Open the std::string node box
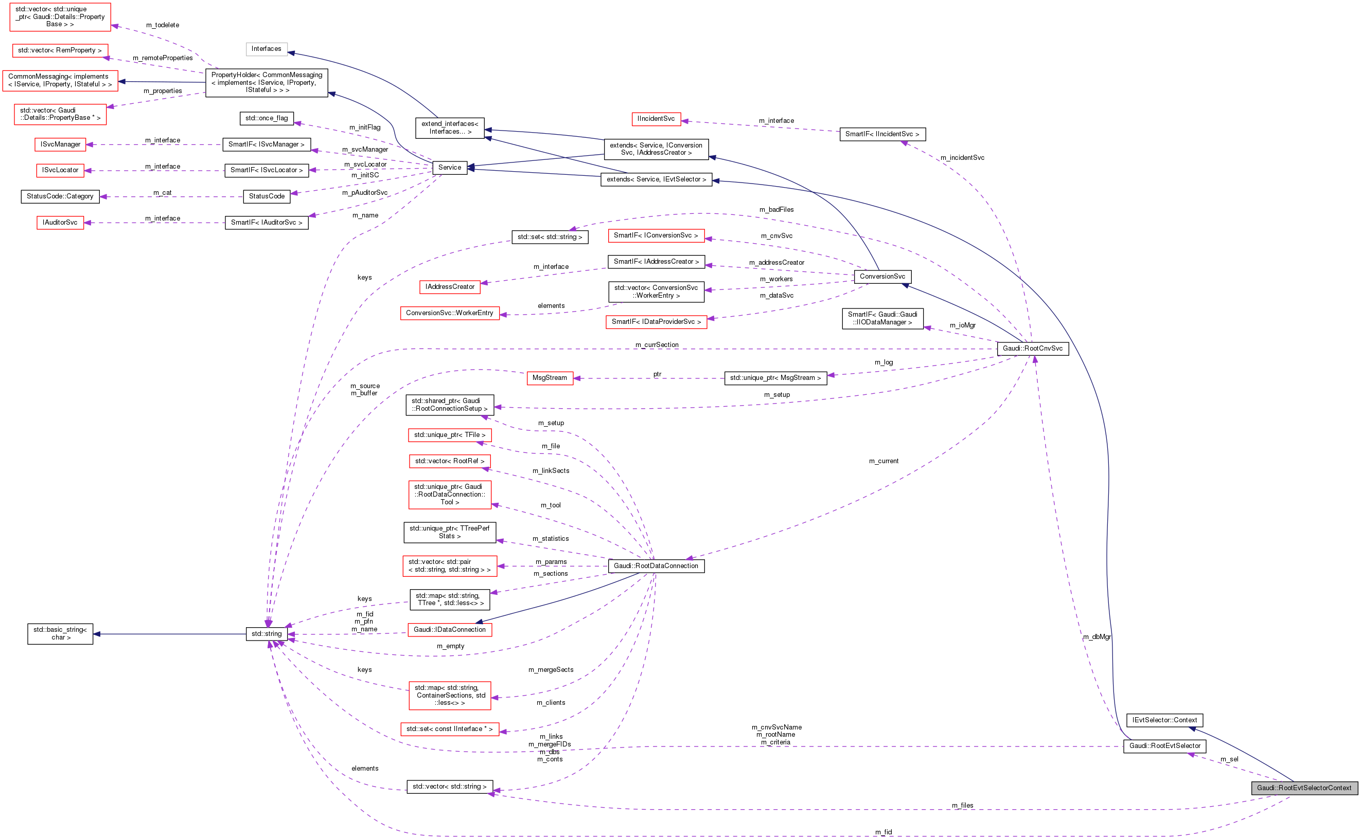 tap(267, 634)
